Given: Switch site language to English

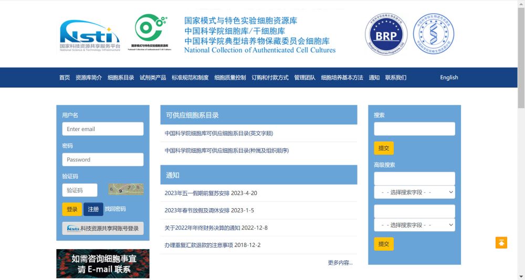Looking at the screenshot, I should 449,78.
